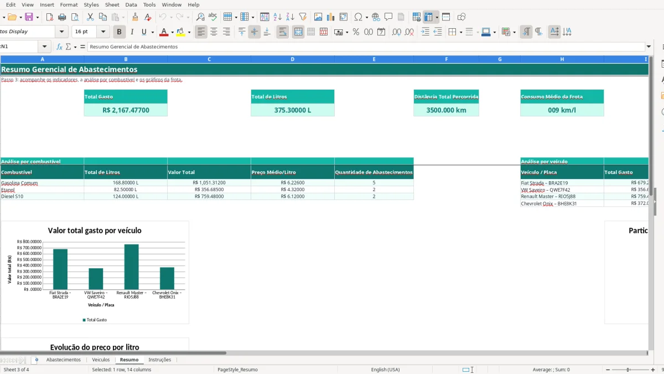
Task: Insert a hyperlink
Action: click(376, 17)
